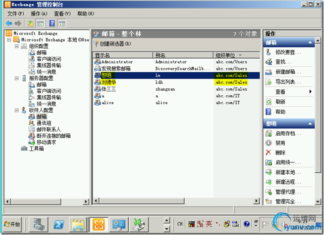
Task: Open the 文件(F) menu
Action: click(16, 14)
